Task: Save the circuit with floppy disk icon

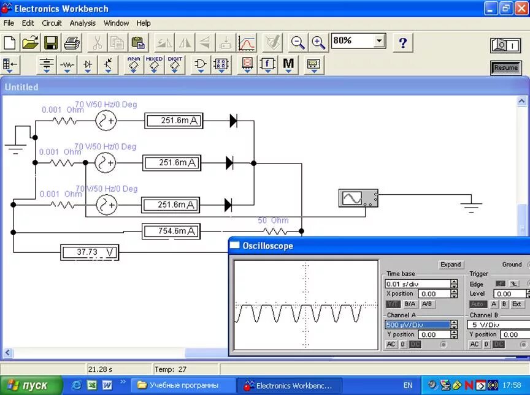Action: coord(51,43)
